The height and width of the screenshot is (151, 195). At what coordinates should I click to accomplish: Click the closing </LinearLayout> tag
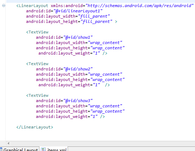[x=35, y=127]
